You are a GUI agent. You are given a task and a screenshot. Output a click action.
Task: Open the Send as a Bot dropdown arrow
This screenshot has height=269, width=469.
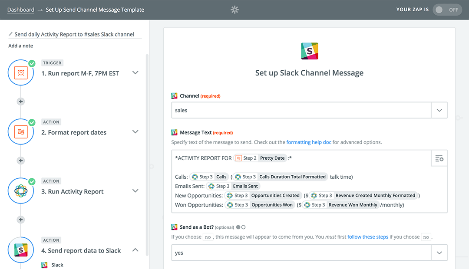coord(439,253)
